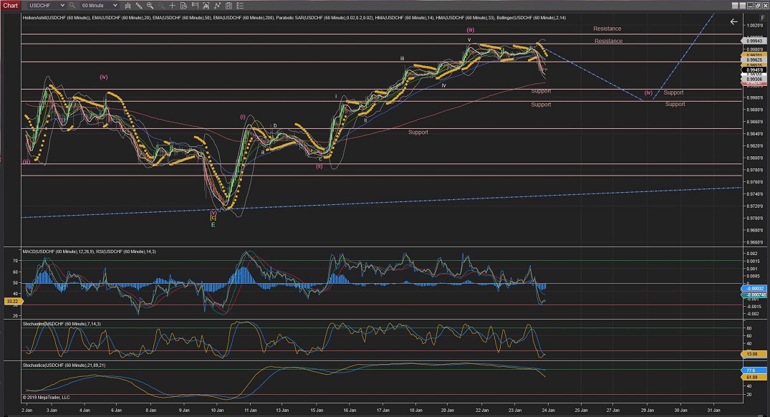Image resolution: width=770 pixels, height=417 pixels.
Task: Open the Chart Trader icon
Action: pyautogui.click(x=195, y=6)
